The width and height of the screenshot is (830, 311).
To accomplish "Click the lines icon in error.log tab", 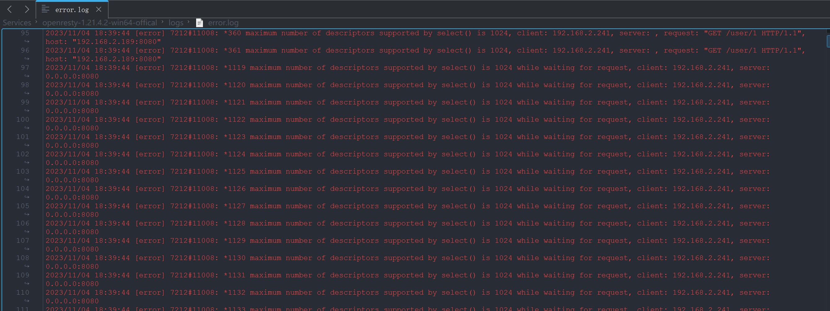I will coord(45,9).
